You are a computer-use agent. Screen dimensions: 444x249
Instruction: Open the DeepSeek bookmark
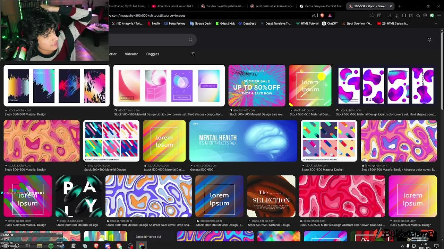247,24
